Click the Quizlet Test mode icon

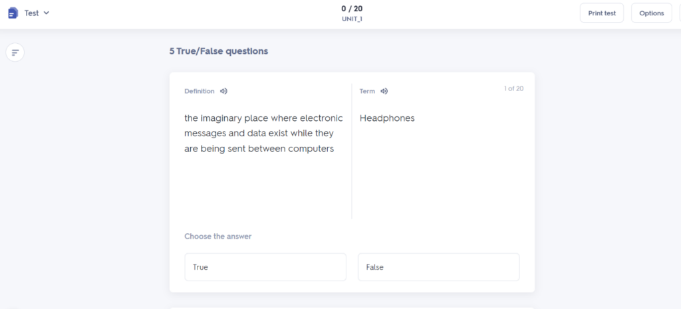click(13, 13)
